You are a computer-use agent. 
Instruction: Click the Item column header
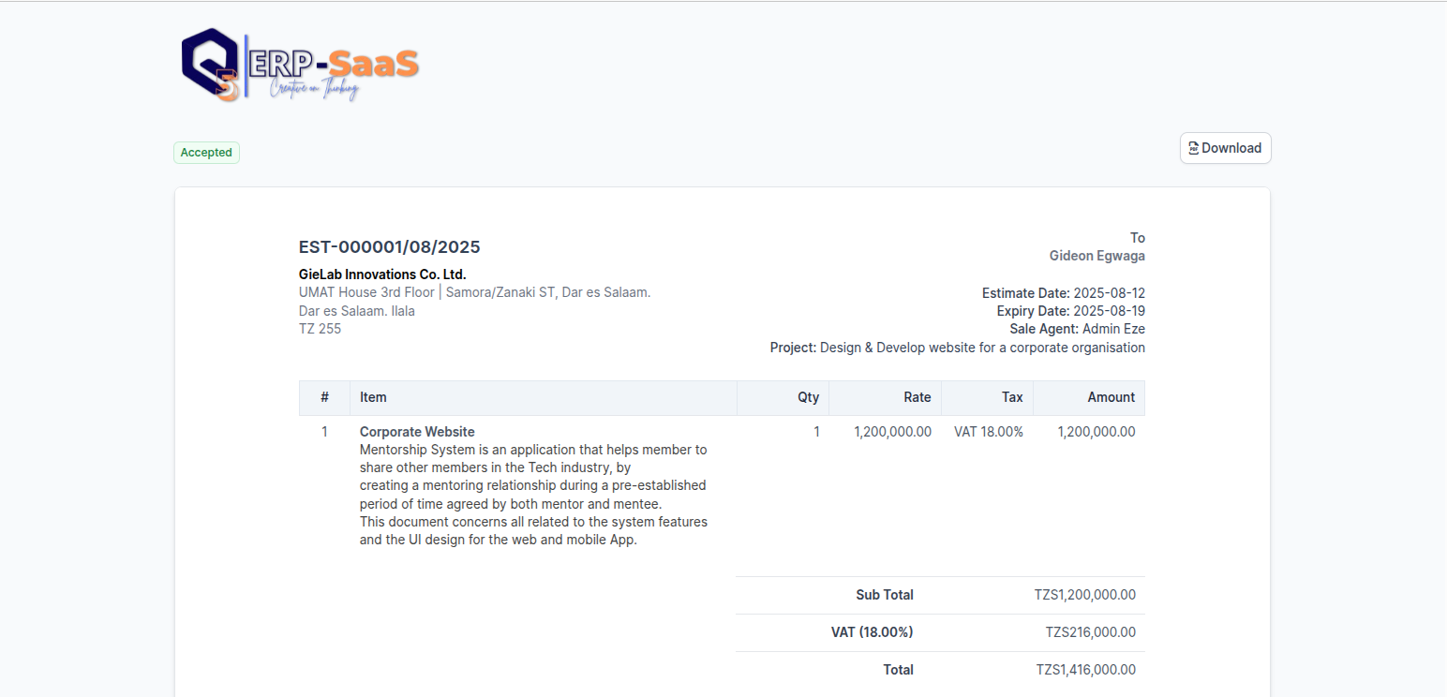pyautogui.click(x=373, y=397)
